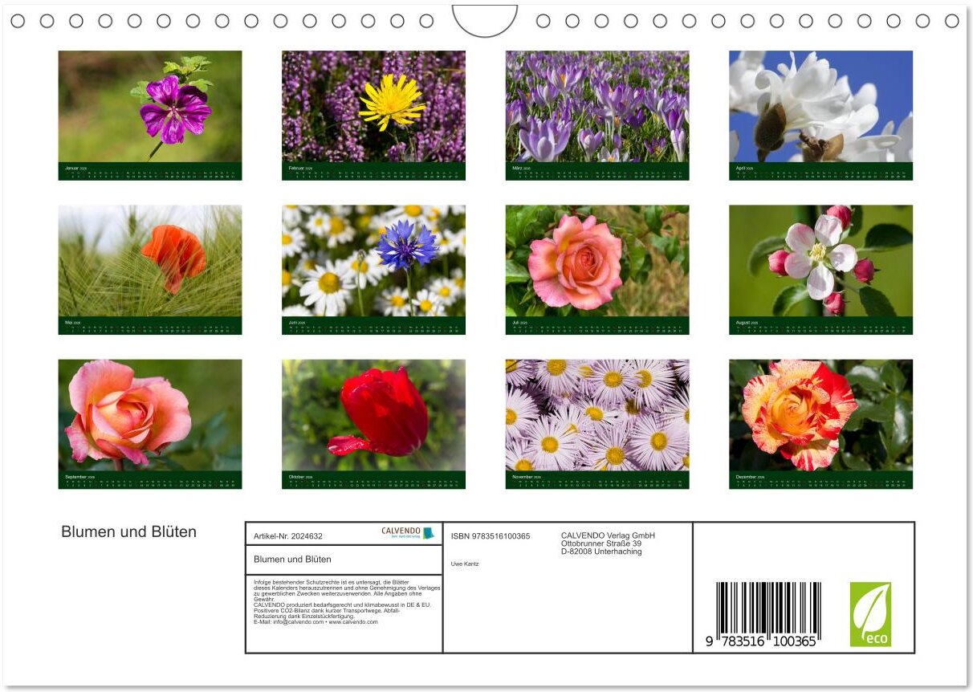Select the January purple mallow photo
The width and height of the screenshot is (973, 692).
[x=150, y=107]
